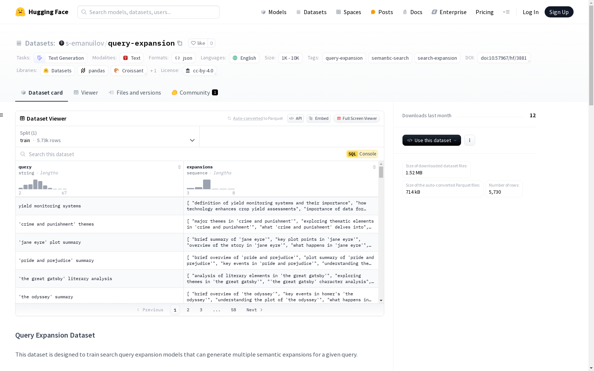Open the Files and versions tab
594x371 pixels.
pyautogui.click(x=135, y=93)
